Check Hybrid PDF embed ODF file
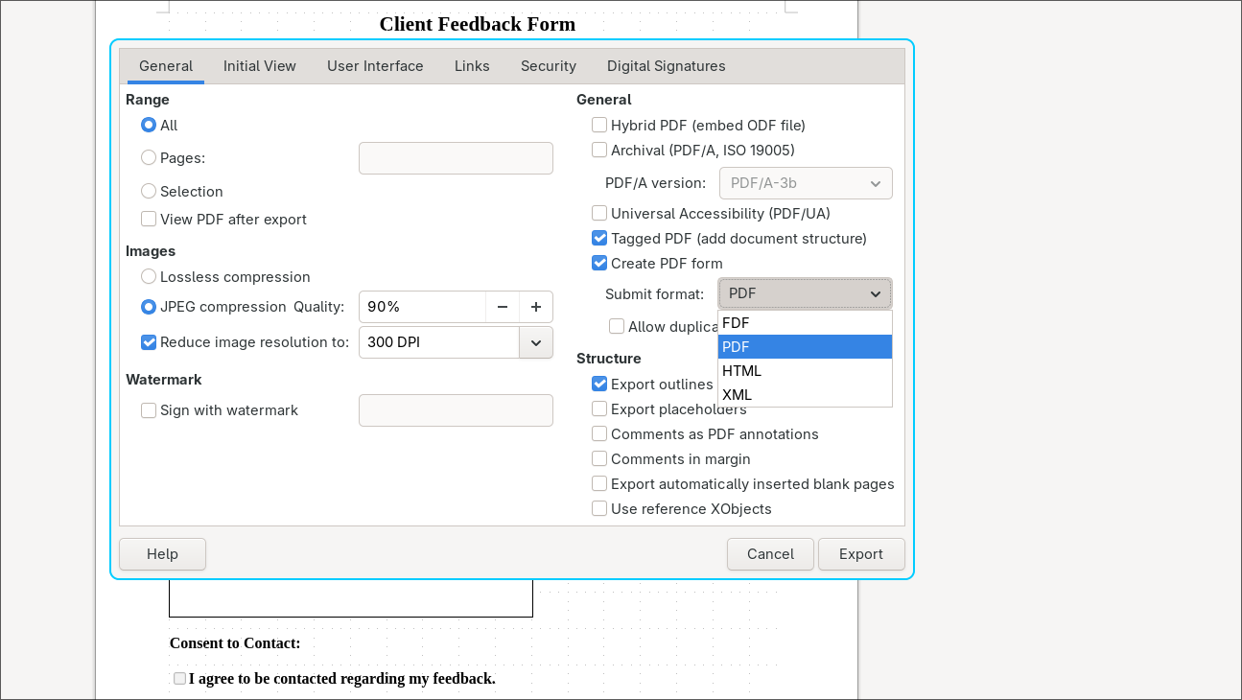 tap(599, 125)
